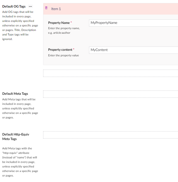Click the red asterisk next to Property content

click(x=74, y=50)
